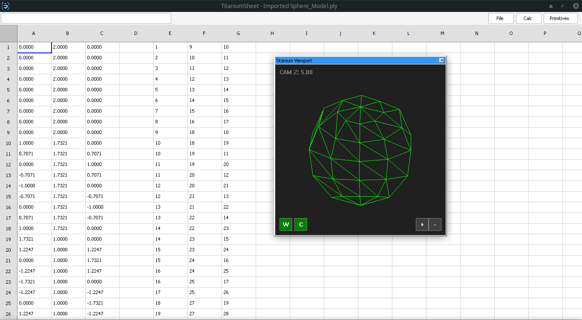Select cell C16 with value -1.0000
582x320 pixels.
(x=102, y=207)
